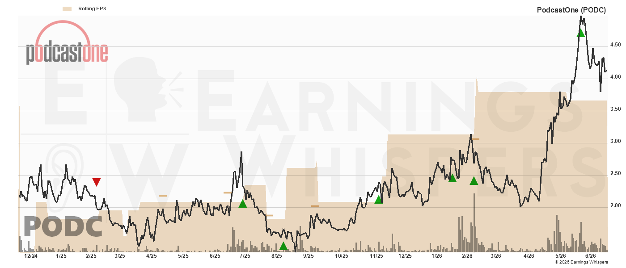626x268 pixels.
Task: Click the orange estimate dash near 8/25
Action: pos(268,215)
